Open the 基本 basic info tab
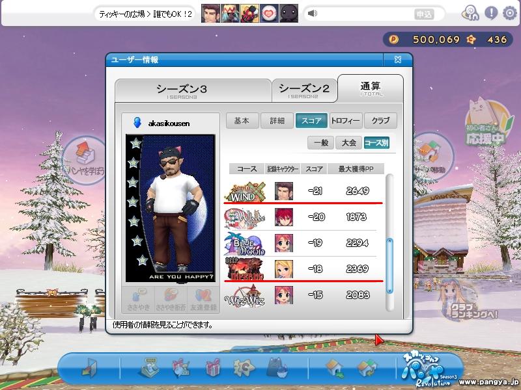 coord(242,121)
